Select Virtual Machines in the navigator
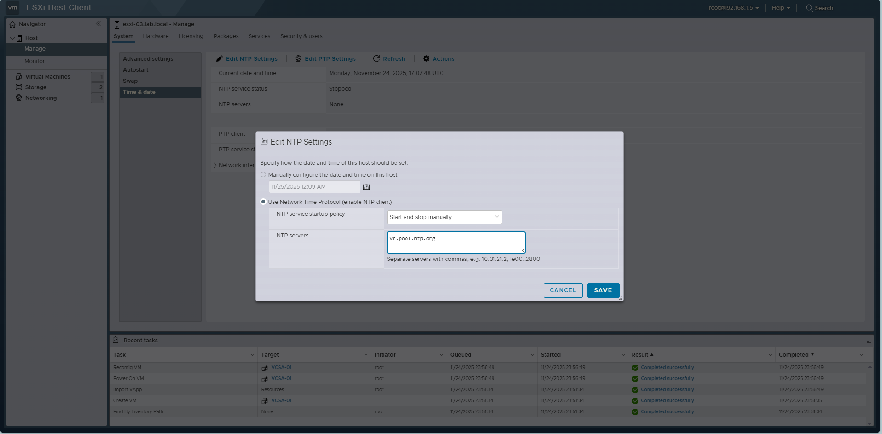This screenshot has width=882, height=434. [47, 76]
